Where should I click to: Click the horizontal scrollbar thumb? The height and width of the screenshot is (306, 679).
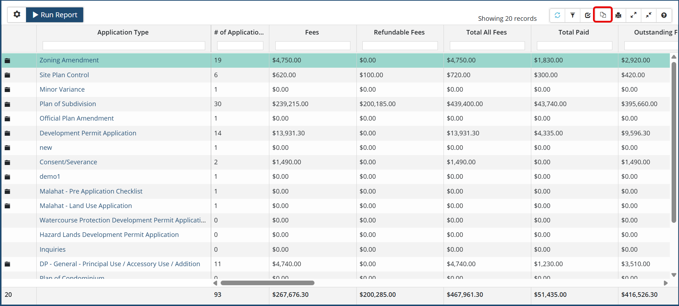click(x=267, y=283)
